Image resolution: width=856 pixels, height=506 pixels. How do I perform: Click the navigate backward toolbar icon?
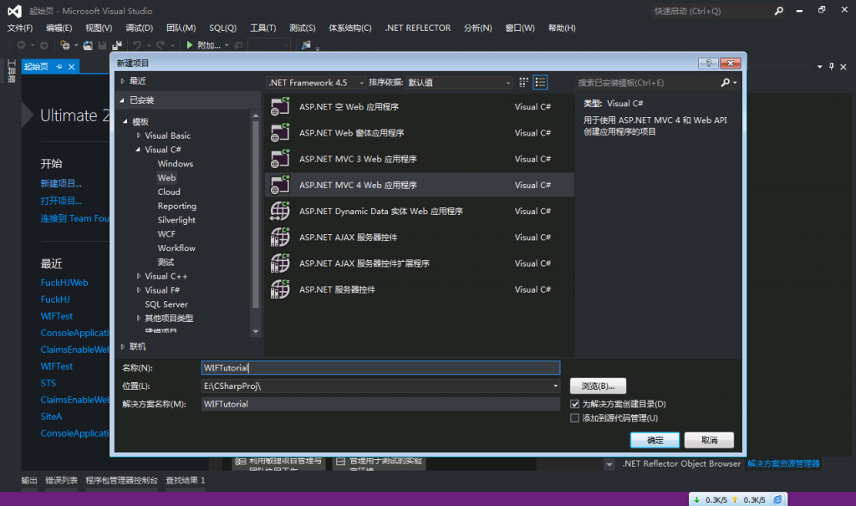(x=21, y=45)
